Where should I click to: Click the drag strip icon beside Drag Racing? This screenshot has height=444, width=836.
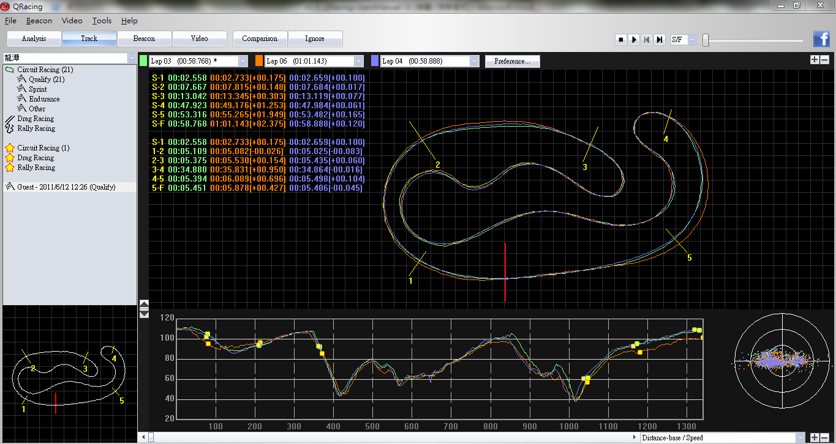click(x=10, y=119)
